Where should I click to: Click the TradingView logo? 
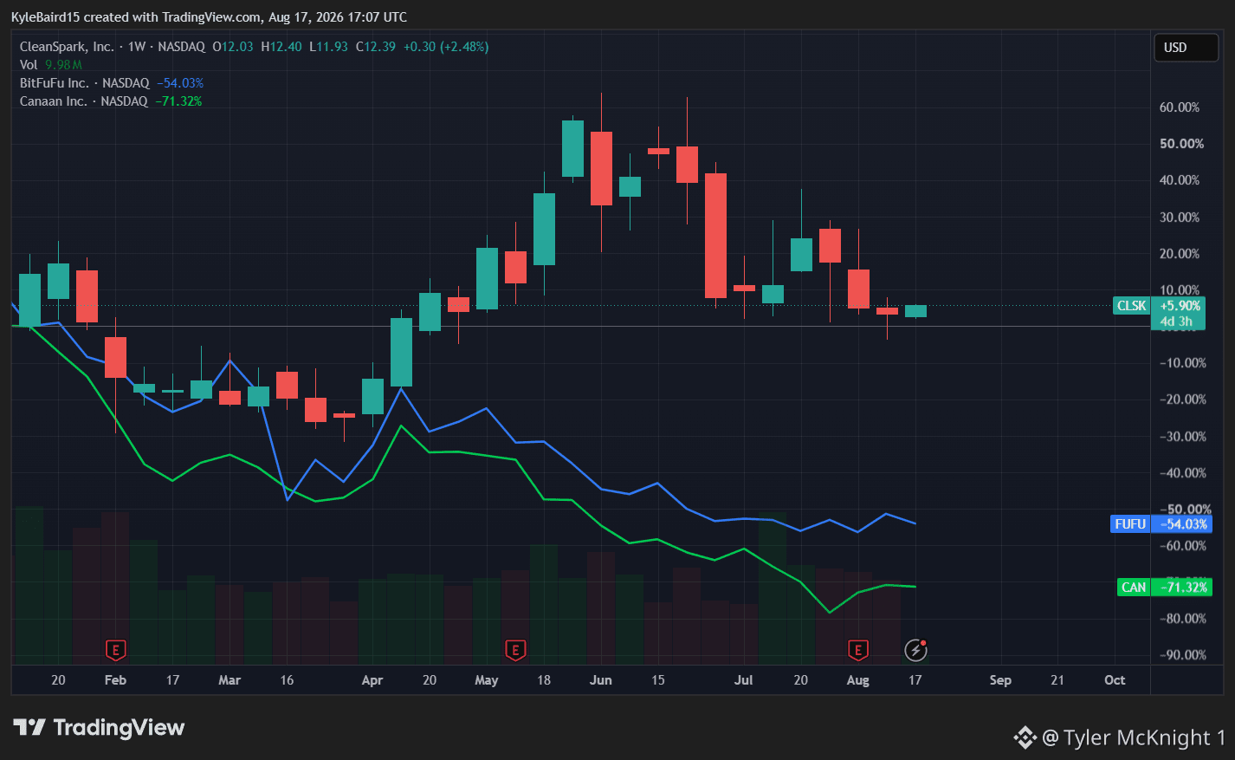[x=99, y=727]
